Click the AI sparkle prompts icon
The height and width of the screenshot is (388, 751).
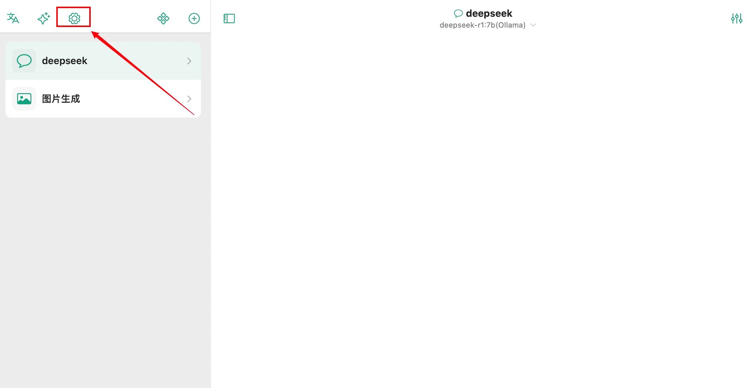click(x=44, y=18)
